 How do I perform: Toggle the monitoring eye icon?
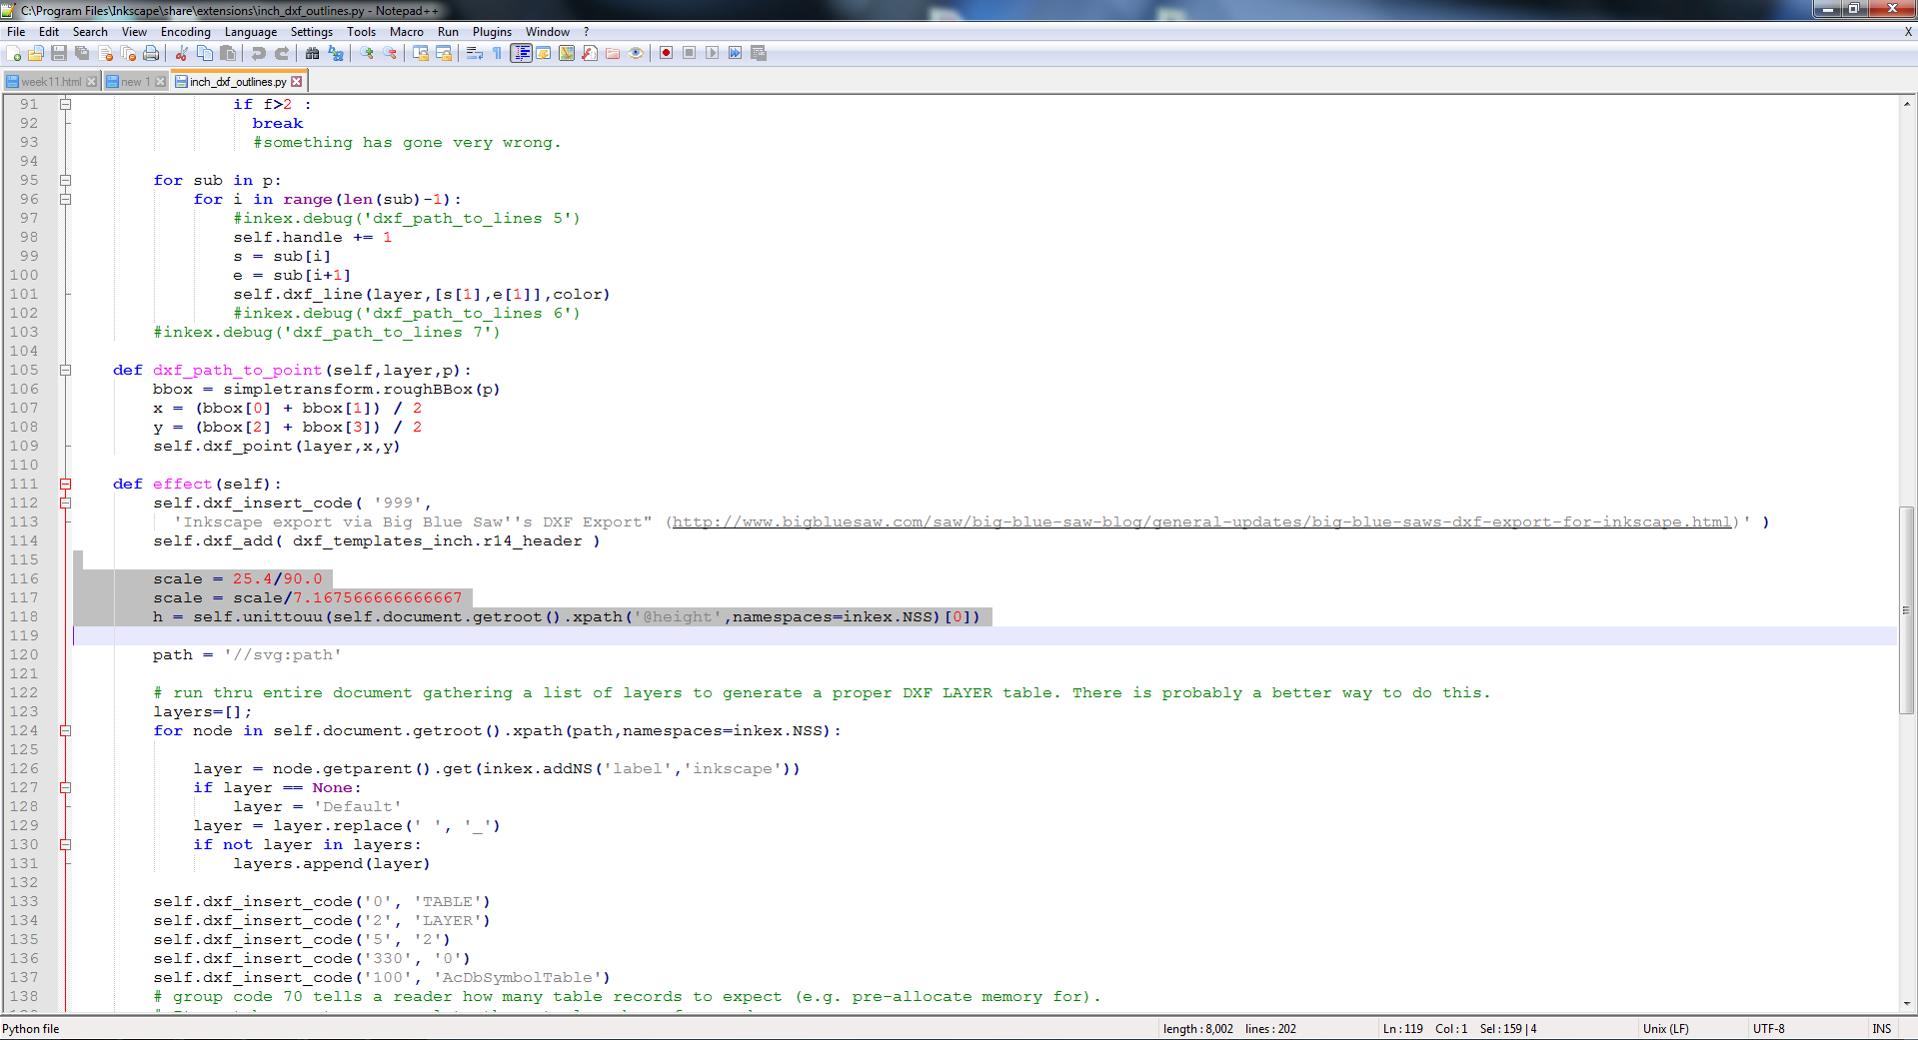coord(636,53)
